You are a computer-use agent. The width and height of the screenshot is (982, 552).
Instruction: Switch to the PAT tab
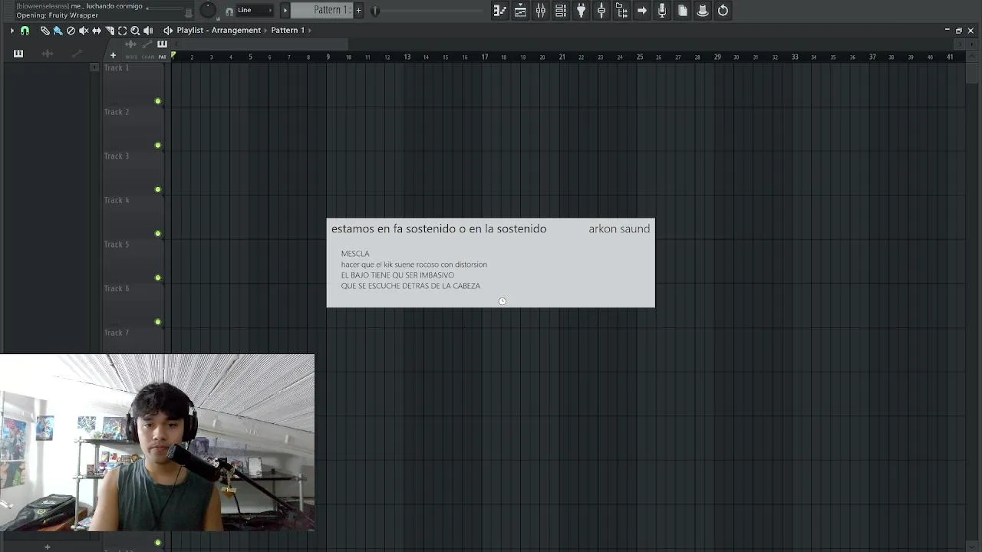[162, 57]
